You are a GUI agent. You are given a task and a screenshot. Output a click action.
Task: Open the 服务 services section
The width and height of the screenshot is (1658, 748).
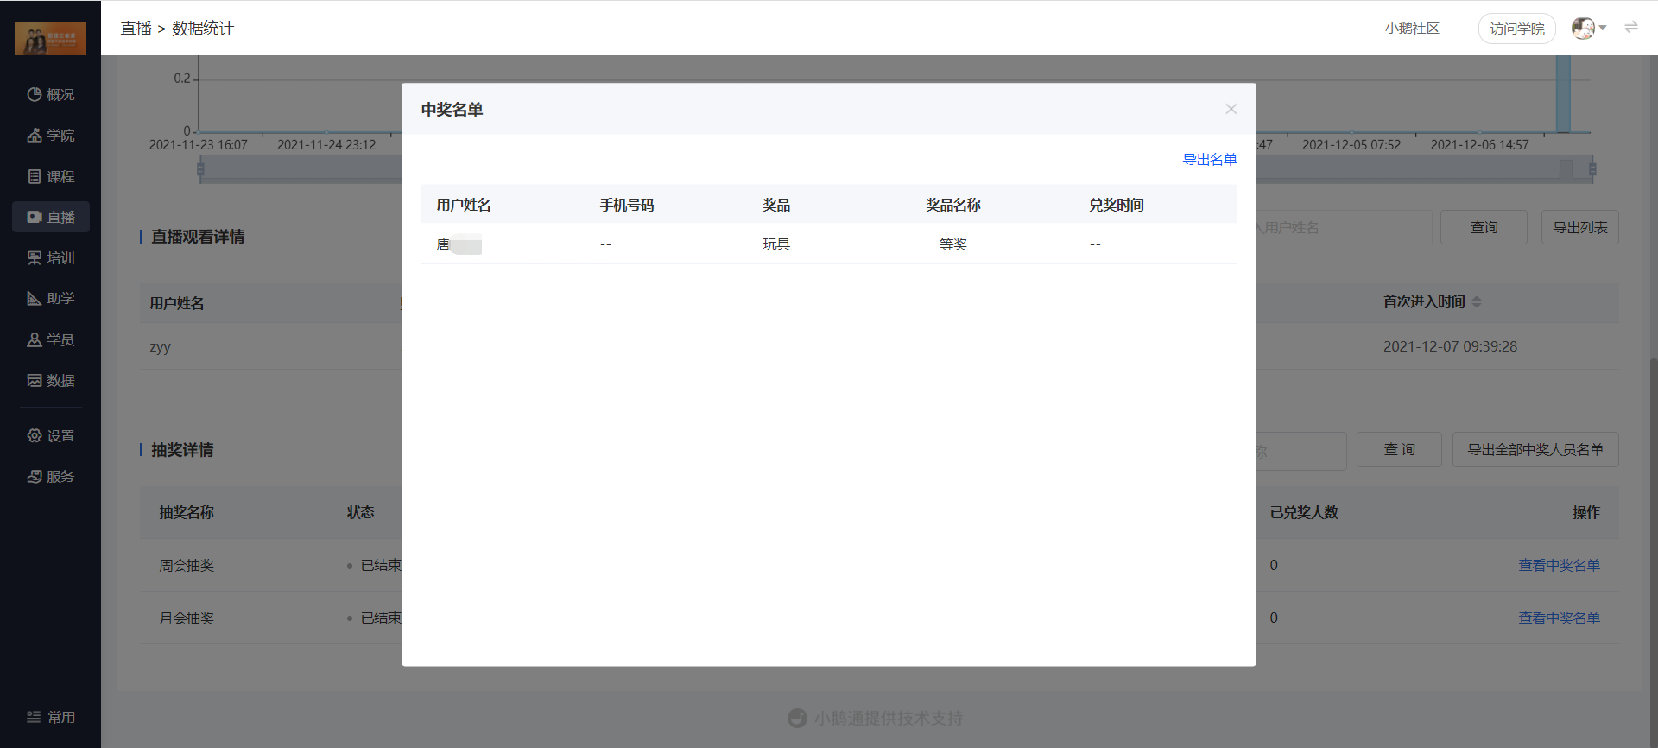(x=51, y=476)
